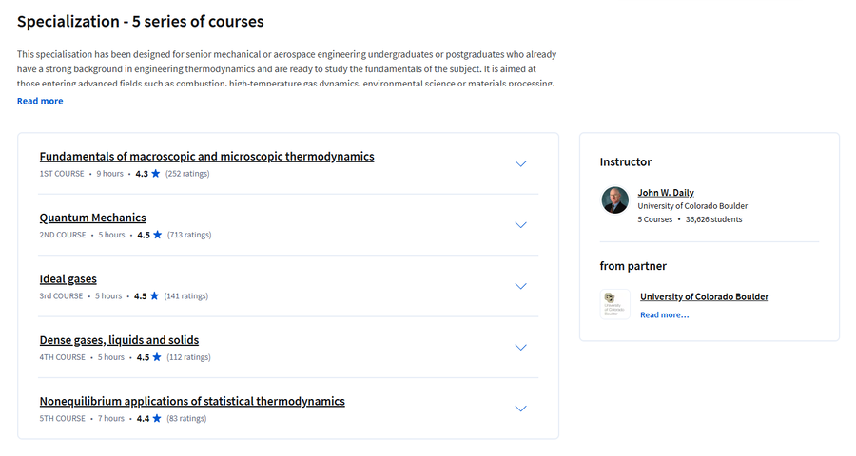Expand the Quantum Mechanics course chevron
The width and height of the screenshot is (856, 456).
tap(521, 225)
